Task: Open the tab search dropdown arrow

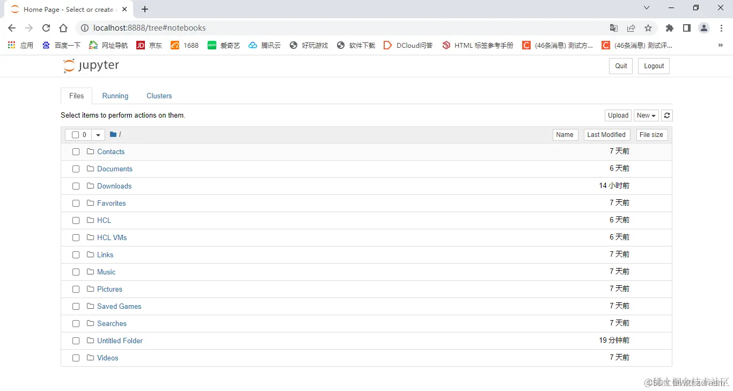Action: click(647, 8)
